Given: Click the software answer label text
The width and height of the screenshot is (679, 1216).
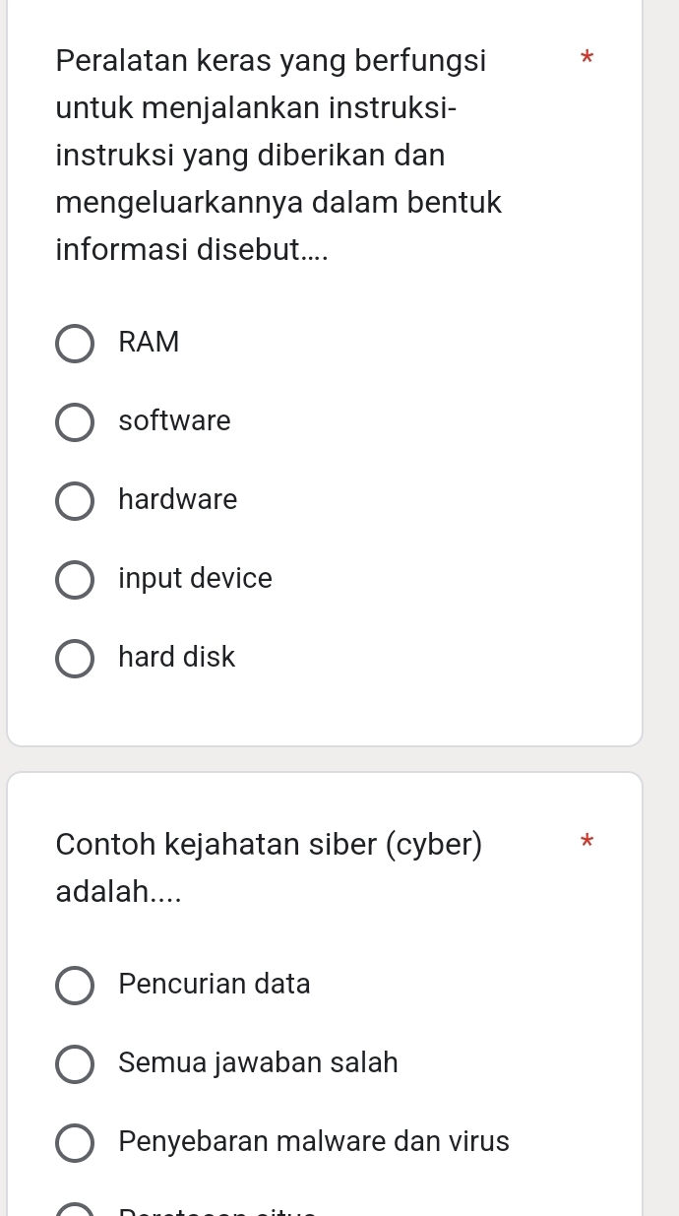Looking at the screenshot, I should [x=174, y=421].
